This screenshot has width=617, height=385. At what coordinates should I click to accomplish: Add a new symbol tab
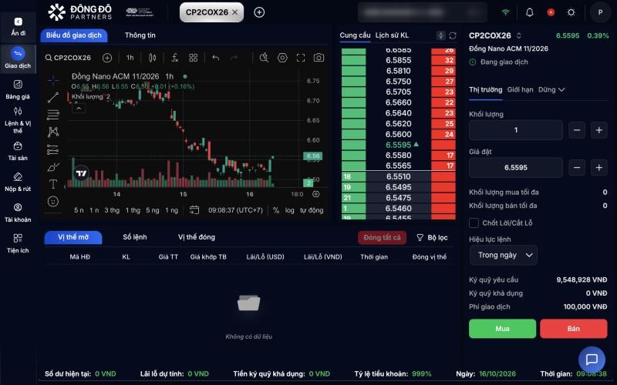[x=259, y=12]
